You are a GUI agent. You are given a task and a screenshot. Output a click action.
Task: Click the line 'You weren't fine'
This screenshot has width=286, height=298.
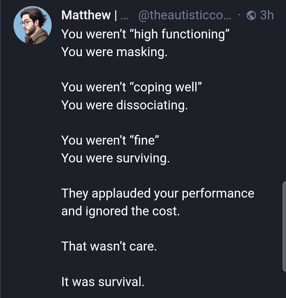click(x=110, y=140)
